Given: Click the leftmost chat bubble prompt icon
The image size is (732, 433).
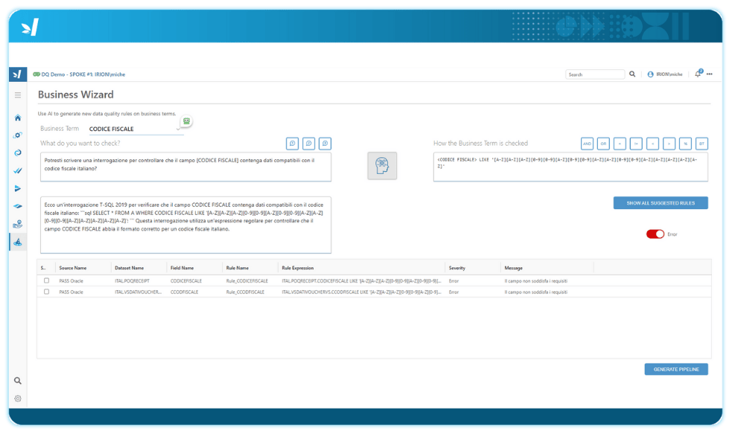Looking at the screenshot, I should coord(292,144).
